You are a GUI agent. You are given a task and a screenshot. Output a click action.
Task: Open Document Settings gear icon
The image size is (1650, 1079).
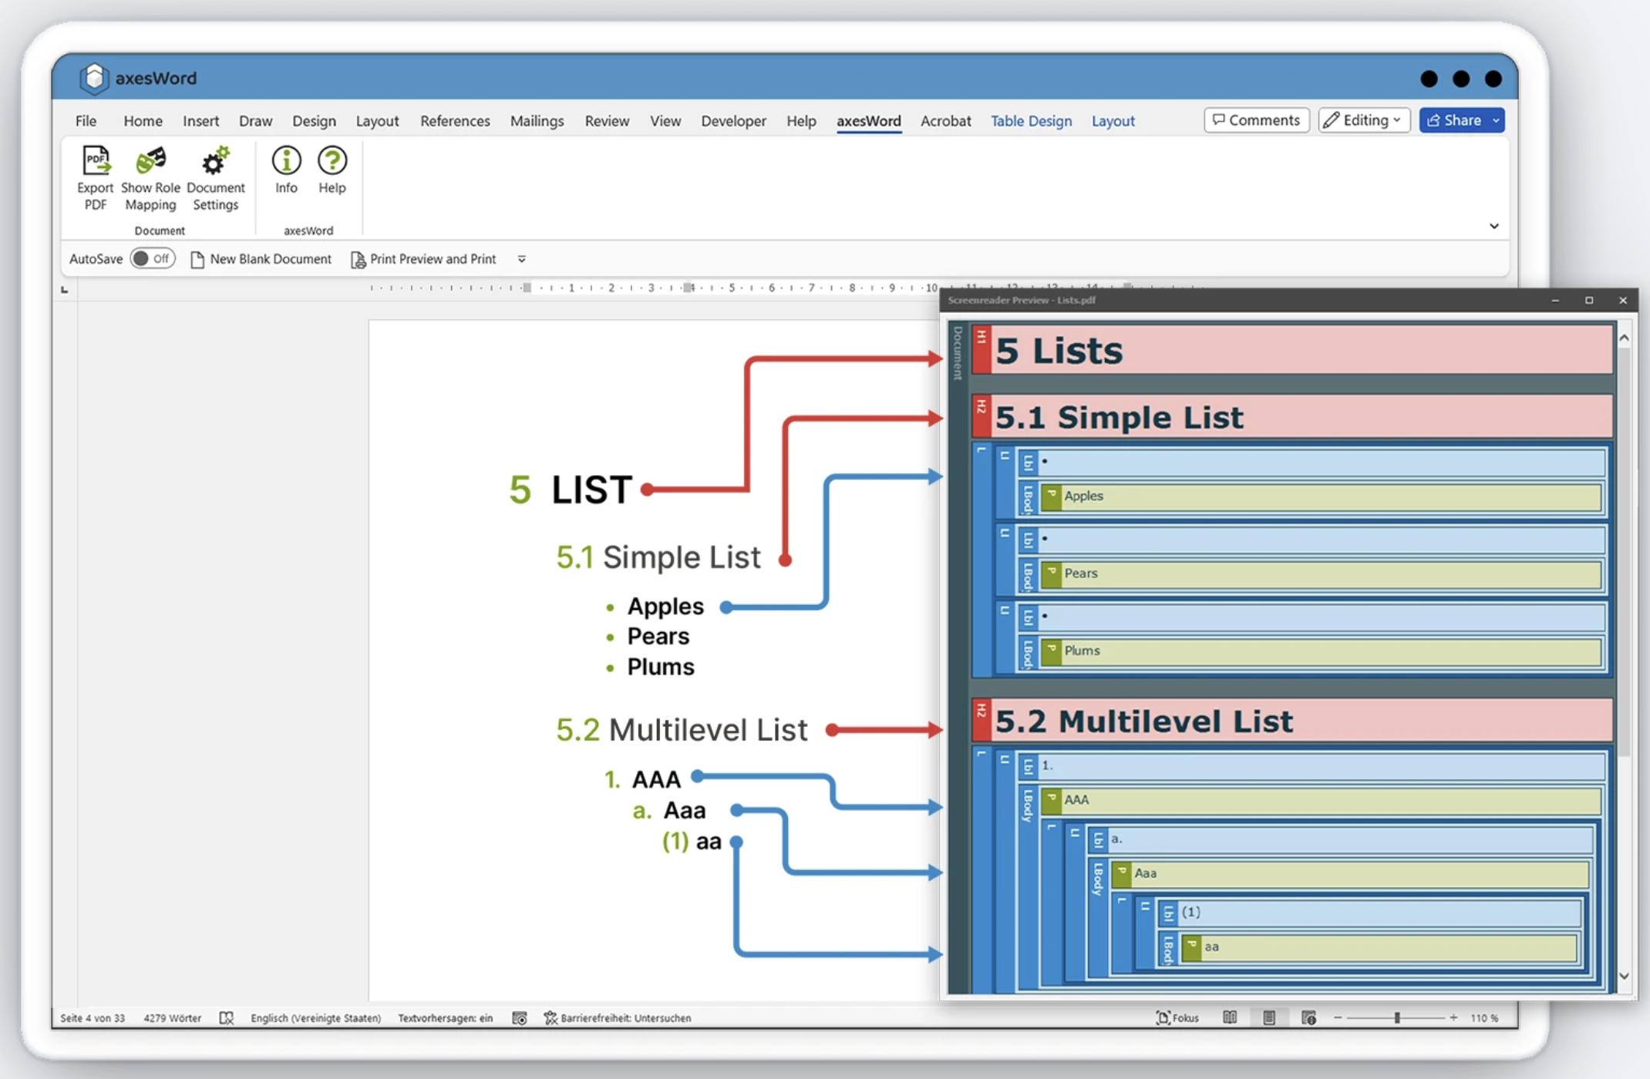click(215, 161)
